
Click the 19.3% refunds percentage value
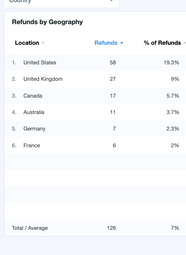click(x=171, y=63)
